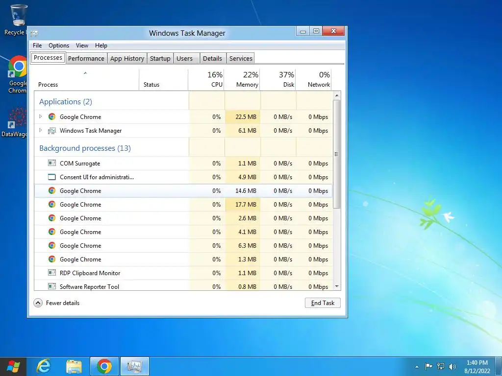Sort by the CPU column header
This screenshot has height=376, width=502.
tap(206, 80)
